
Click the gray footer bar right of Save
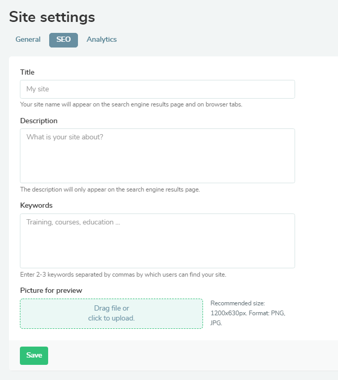(188, 355)
